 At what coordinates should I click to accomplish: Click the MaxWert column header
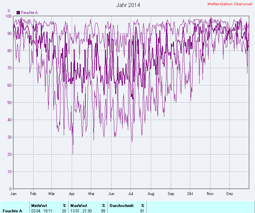tap(79, 205)
